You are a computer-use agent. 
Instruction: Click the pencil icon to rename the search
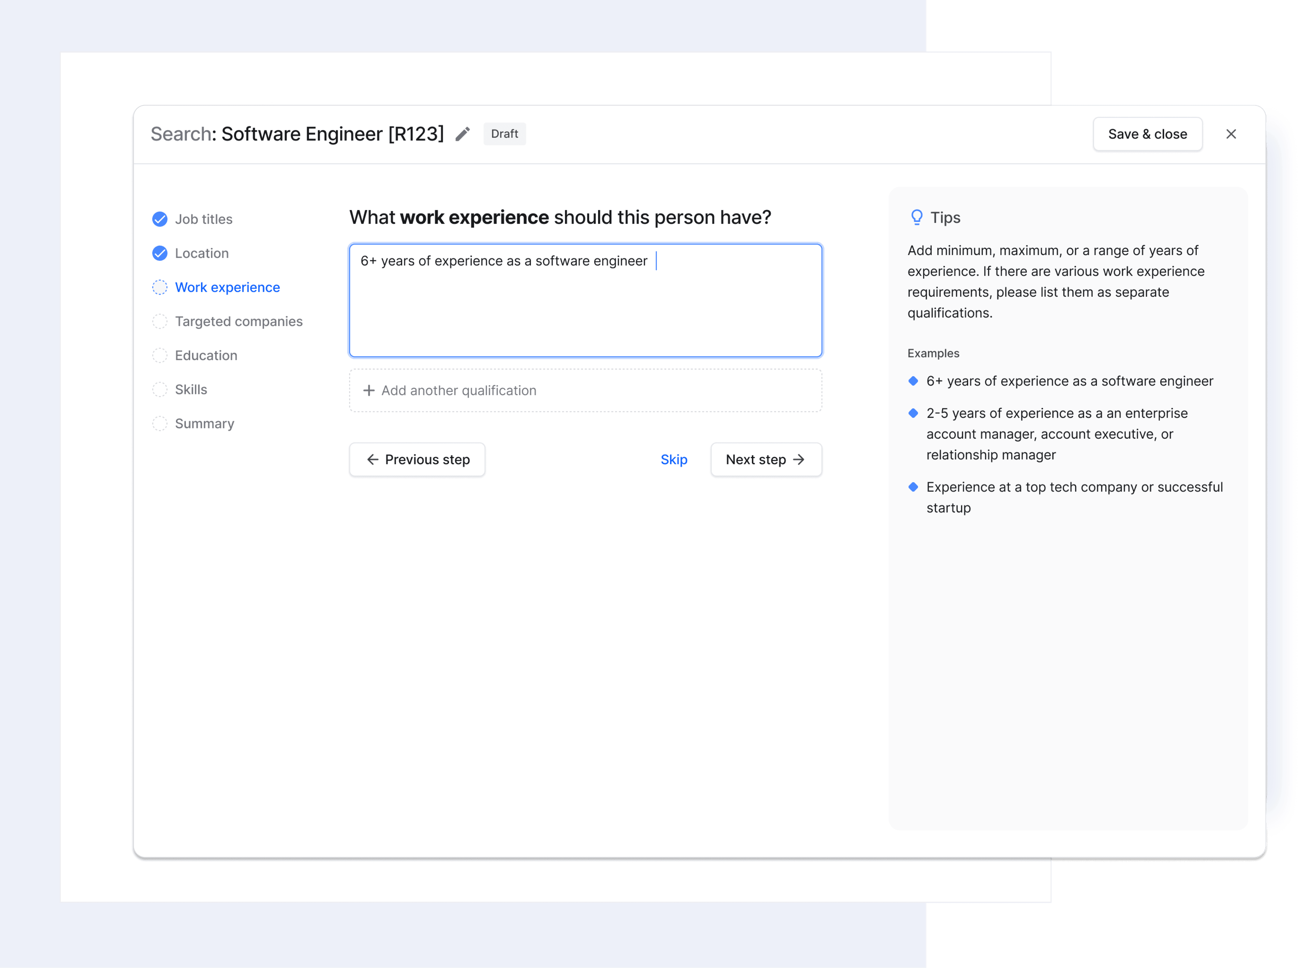(463, 134)
